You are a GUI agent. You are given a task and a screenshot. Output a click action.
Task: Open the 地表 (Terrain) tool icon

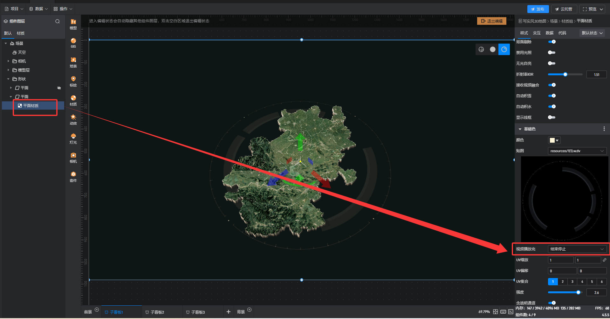[73, 62]
